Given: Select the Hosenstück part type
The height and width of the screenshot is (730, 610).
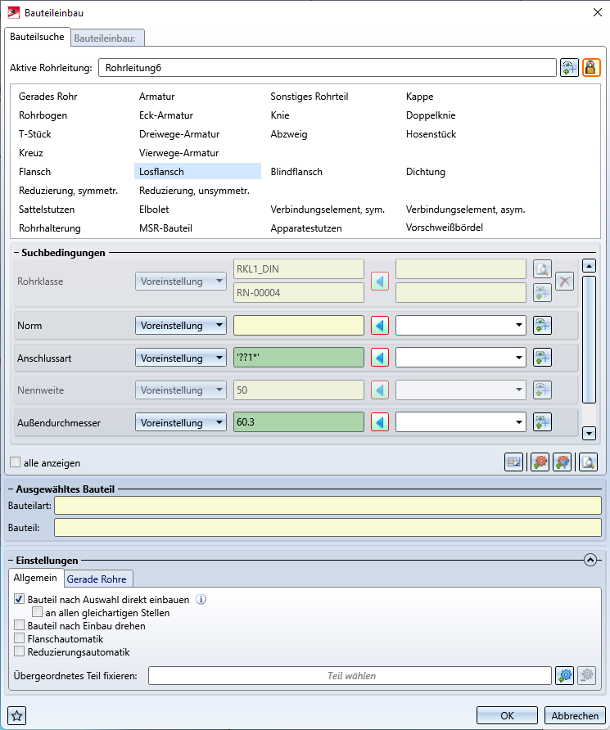Looking at the screenshot, I should (x=432, y=134).
